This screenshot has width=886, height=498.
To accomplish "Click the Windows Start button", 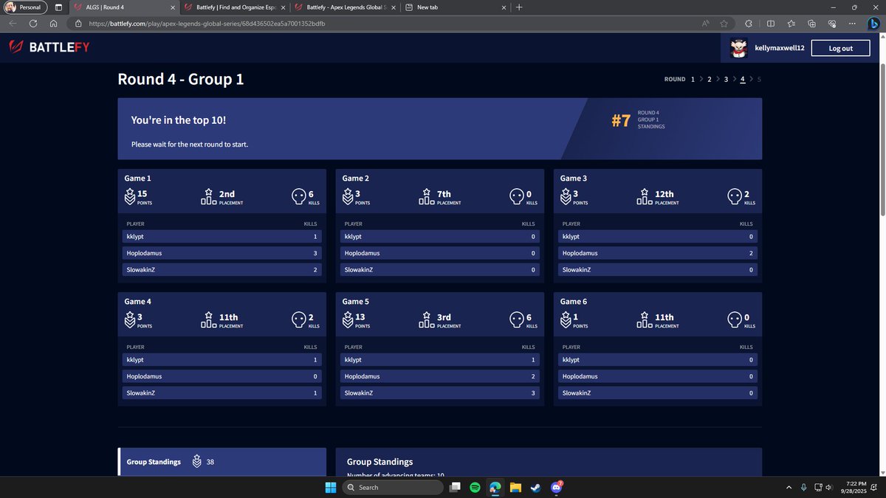I will 330,487.
